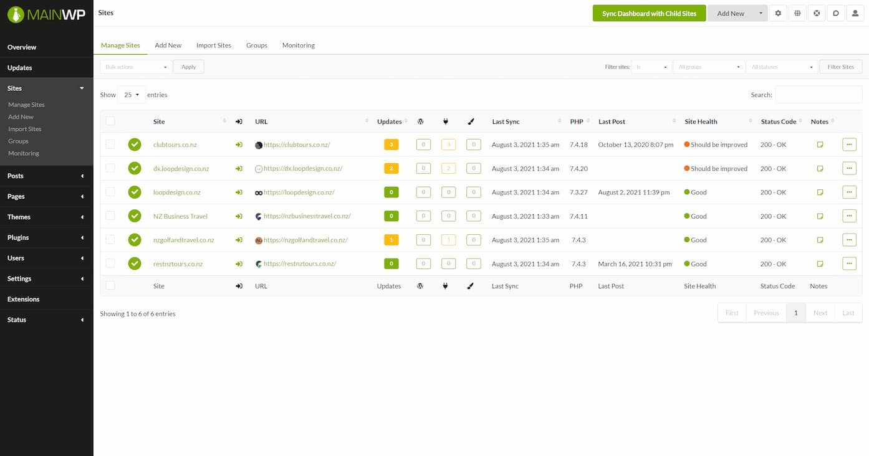The height and width of the screenshot is (456, 869).
Task: Tick the select-all checkbox in table header
Action: tap(110, 121)
